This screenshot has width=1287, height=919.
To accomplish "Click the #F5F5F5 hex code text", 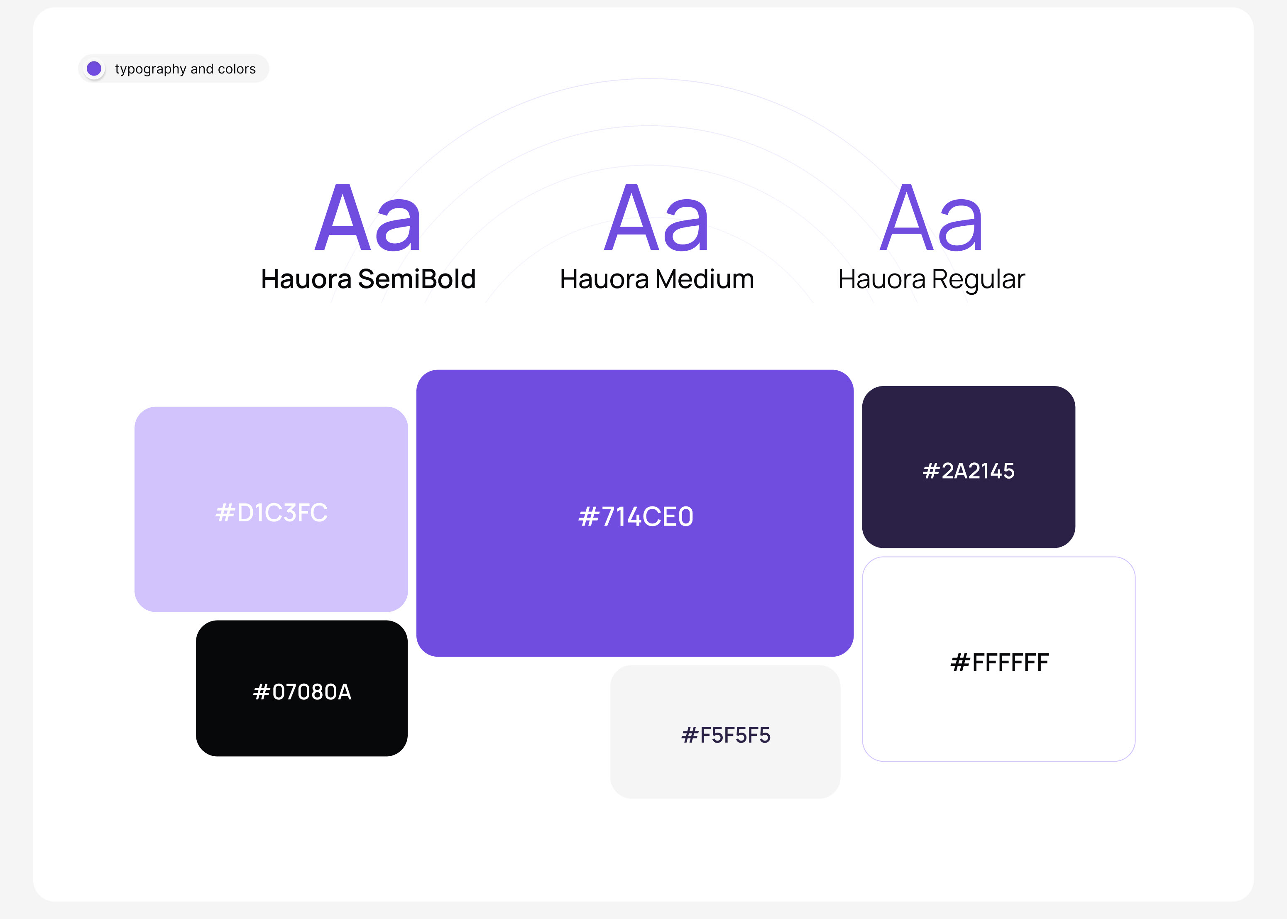I will 726,735.
